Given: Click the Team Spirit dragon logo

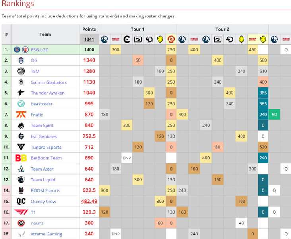Looking at the screenshot, I should [x=21, y=126].
